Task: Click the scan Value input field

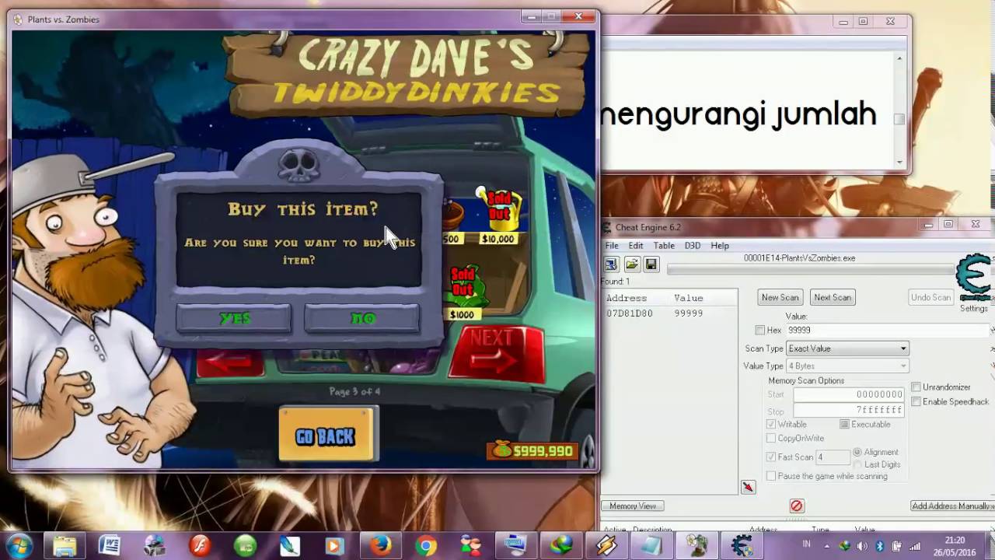Action: point(886,331)
